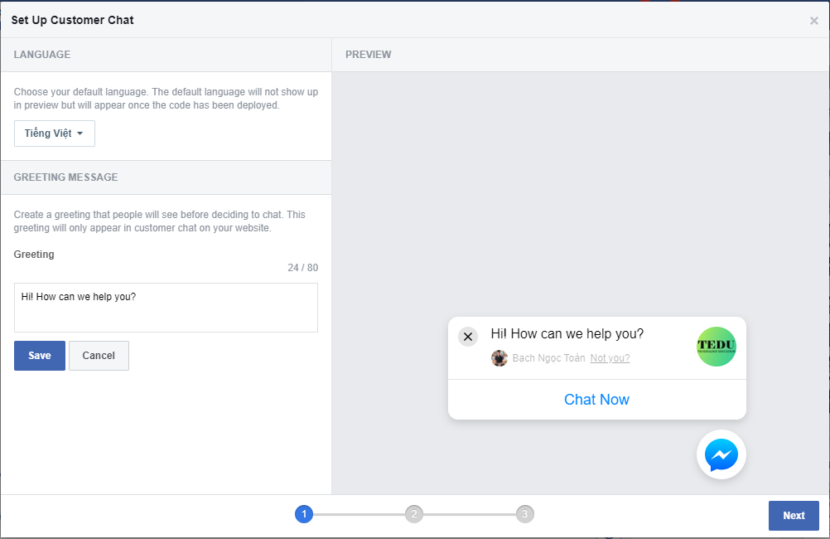Click the "Not you?" link
830x539 pixels.
tap(610, 358)
